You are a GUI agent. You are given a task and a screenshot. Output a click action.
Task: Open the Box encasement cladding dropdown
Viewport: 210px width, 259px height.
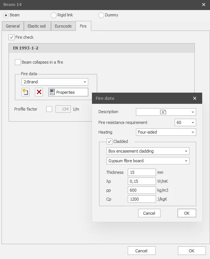pos(148,151)
